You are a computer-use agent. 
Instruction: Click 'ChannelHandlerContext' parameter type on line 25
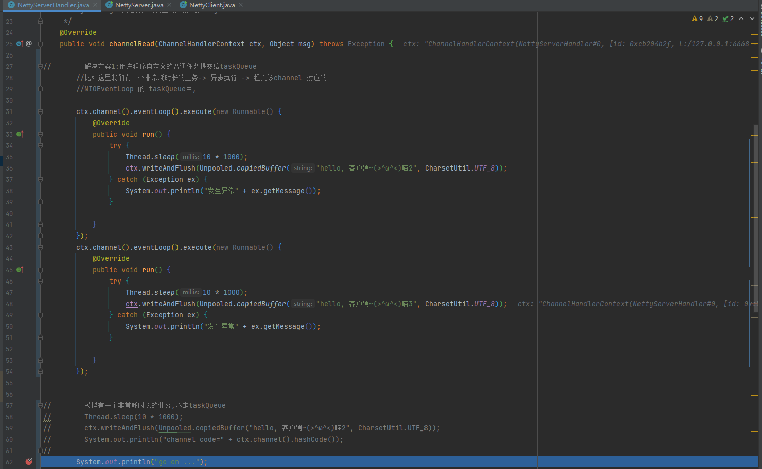tap(202, 44)
